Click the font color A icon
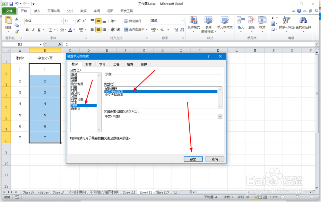Screen dimensions: 321x202 pyautogui.click(x=70, y=30)
